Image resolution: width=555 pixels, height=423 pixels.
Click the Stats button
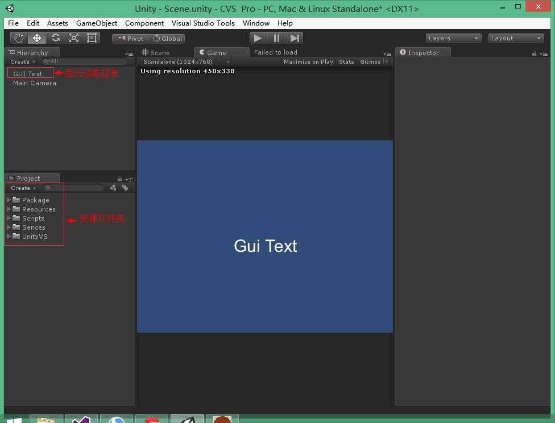[x=346, y=61]
